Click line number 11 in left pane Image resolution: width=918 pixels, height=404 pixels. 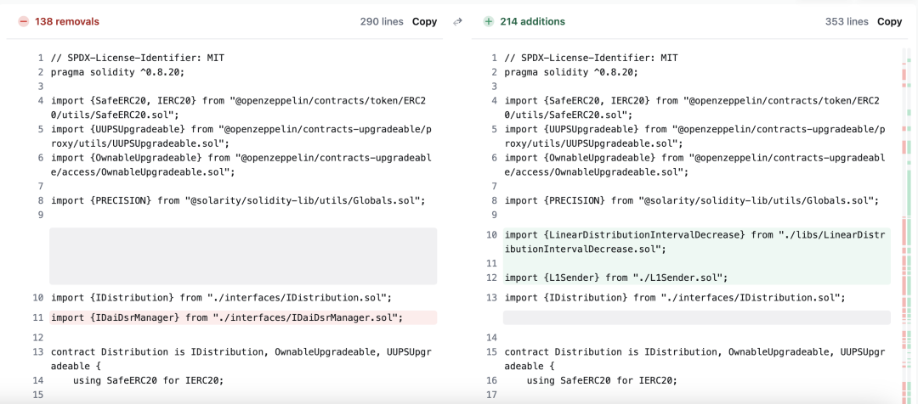tap(37, 317)
